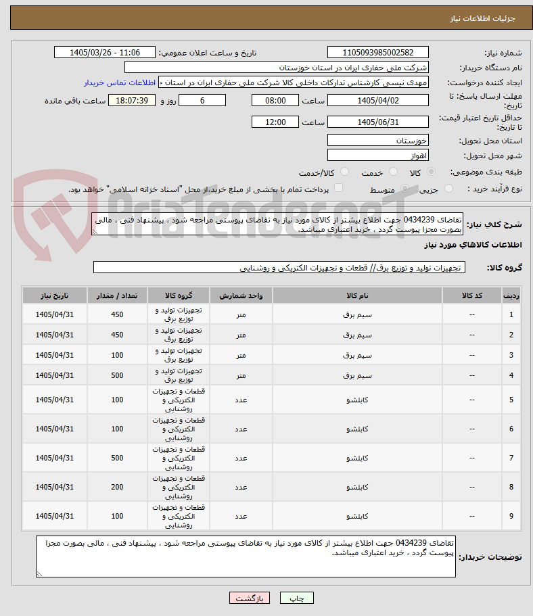Viewport: 533px width, 616px height.
Task: Click سیم برق in row 4
Action: pyautogui.click(x=357, y=375)
